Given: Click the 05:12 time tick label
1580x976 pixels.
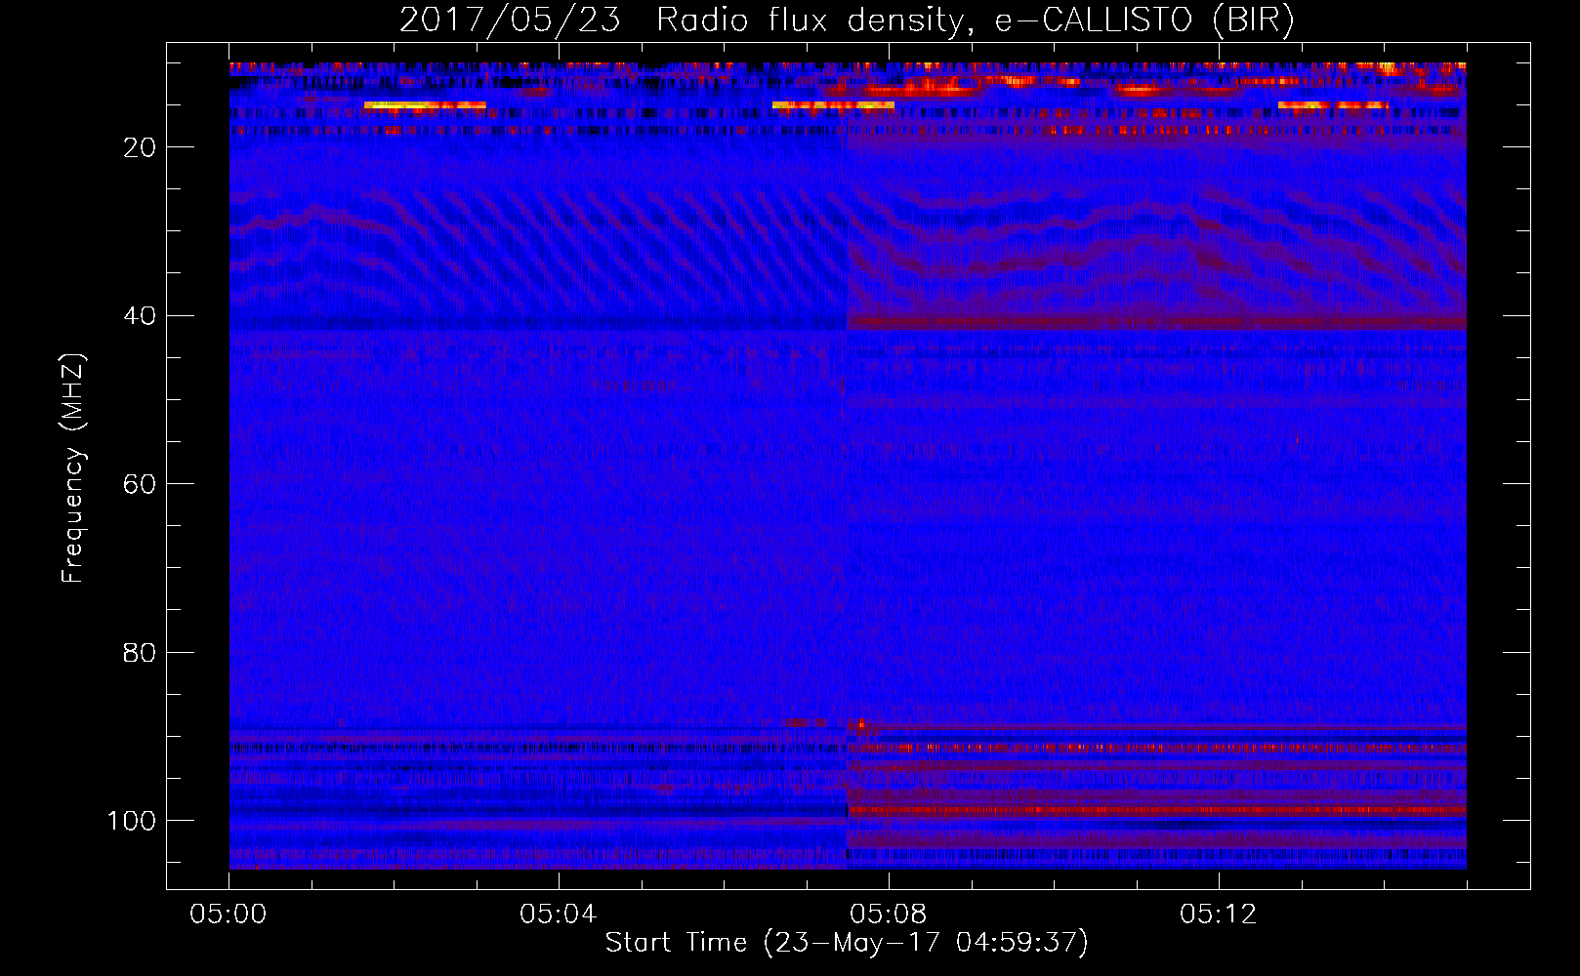Looking at the screenshot, I should pyautogui.click(x=1219, y=915).
